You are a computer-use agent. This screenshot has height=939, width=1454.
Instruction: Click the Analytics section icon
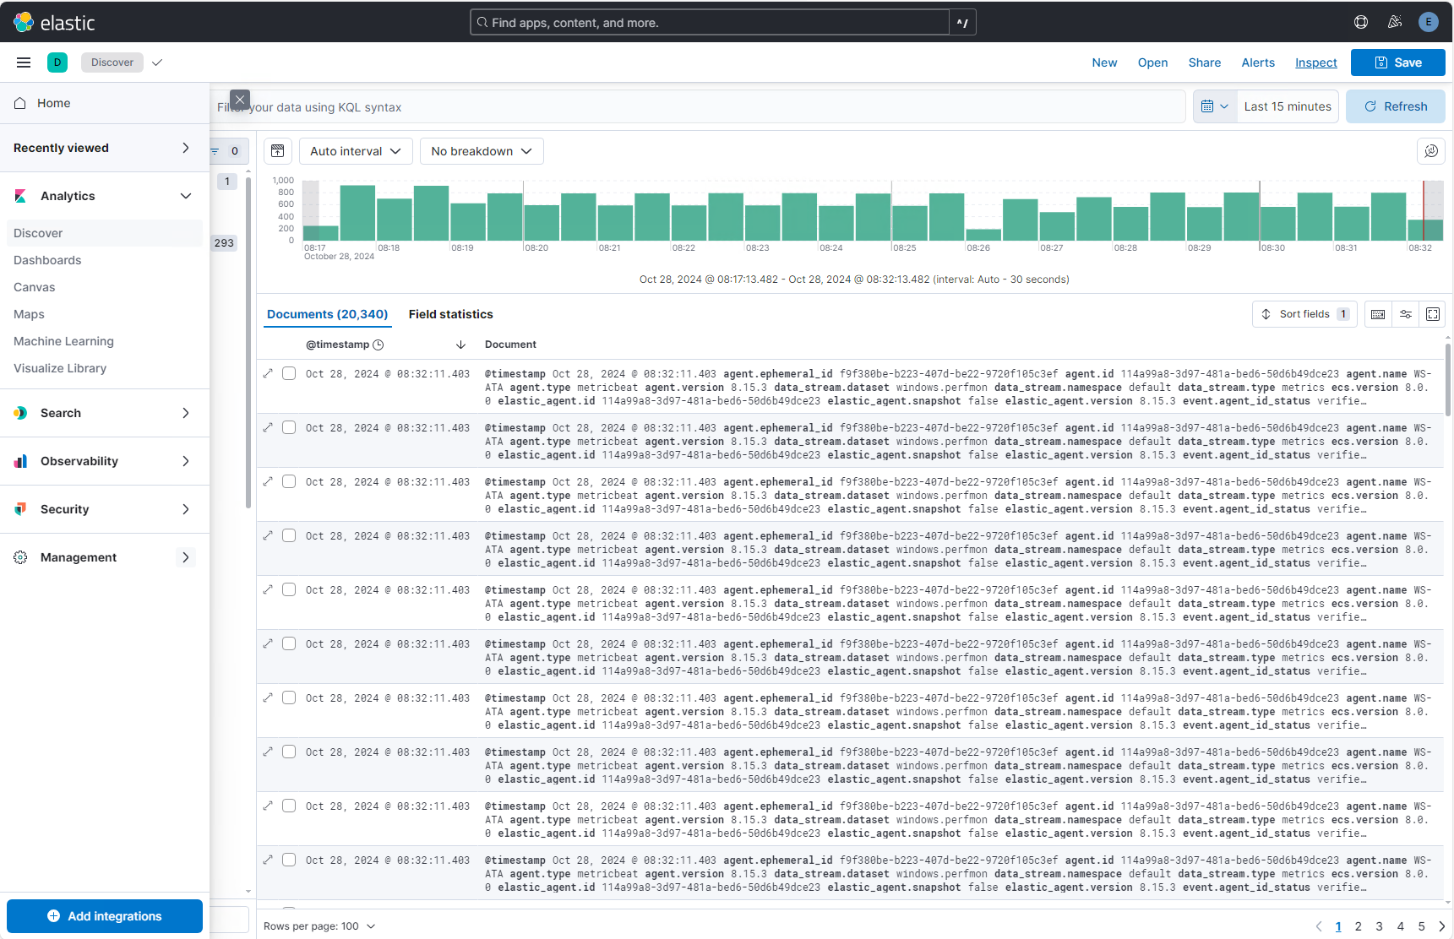20,196
